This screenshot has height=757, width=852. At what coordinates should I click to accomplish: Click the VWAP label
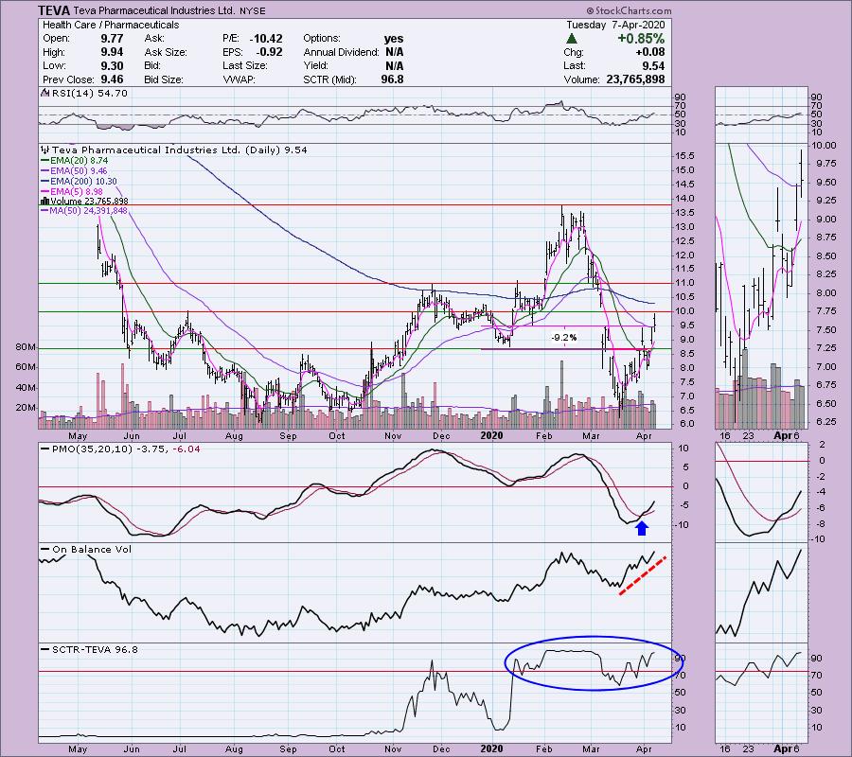click(x=240, y=79)
